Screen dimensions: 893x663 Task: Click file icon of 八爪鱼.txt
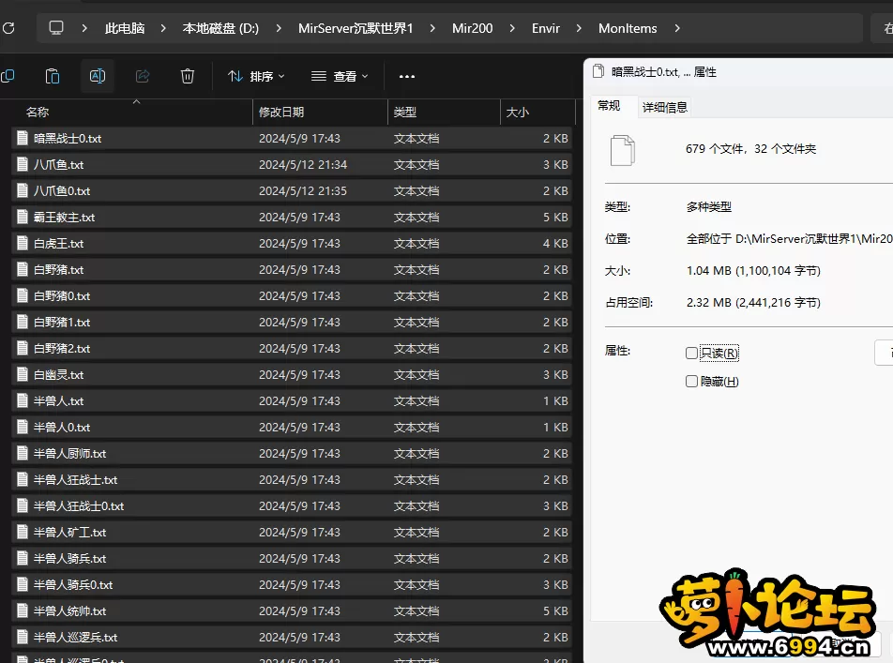coord(23,164)
